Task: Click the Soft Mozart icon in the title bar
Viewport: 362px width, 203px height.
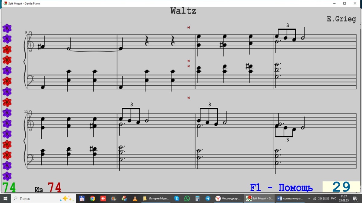Action: click(5, 3)
